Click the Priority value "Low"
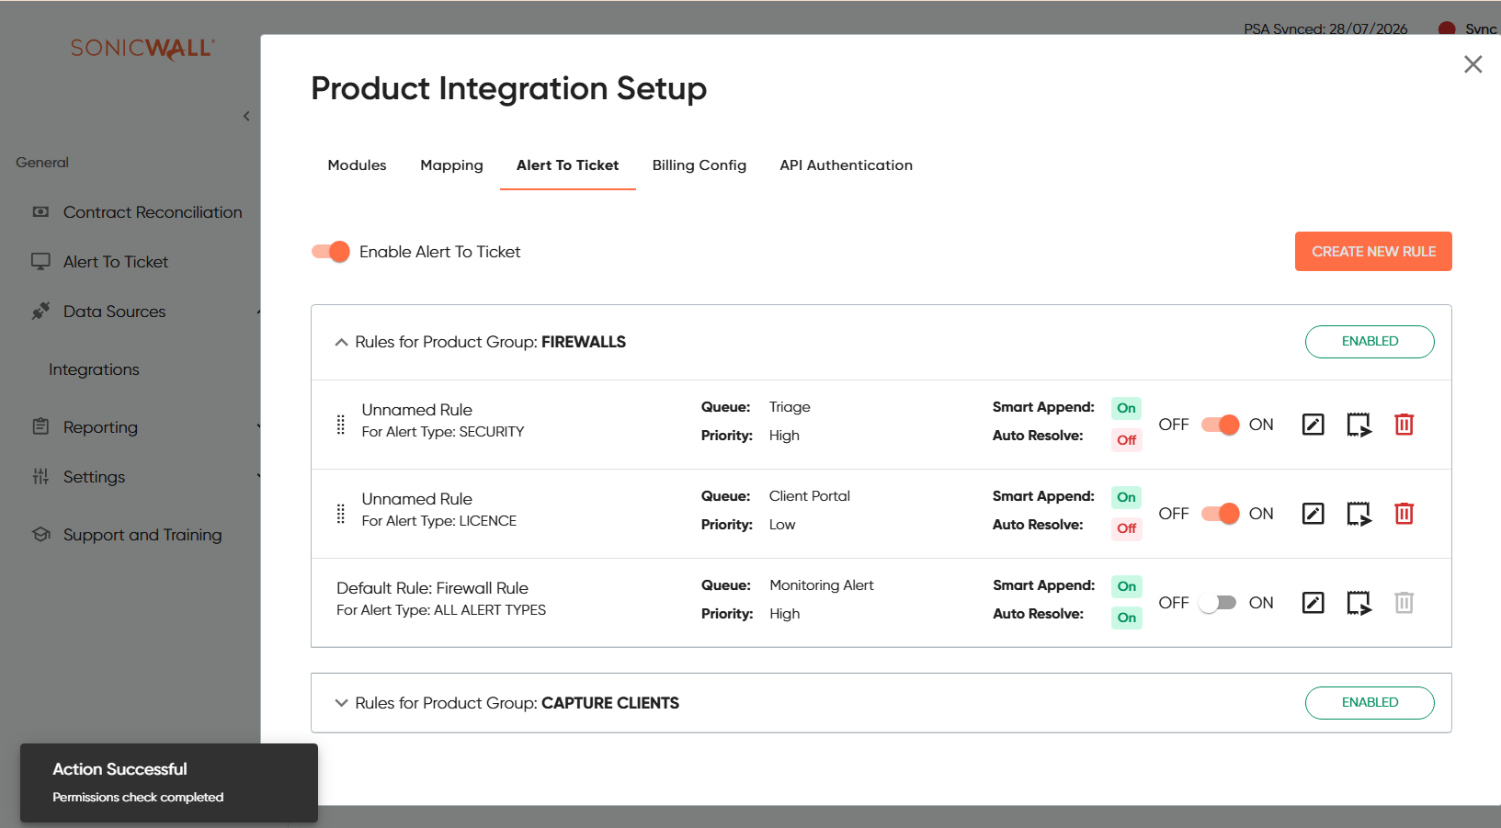1501x828 pixels. pyautogui.click(x=782, y=525)
